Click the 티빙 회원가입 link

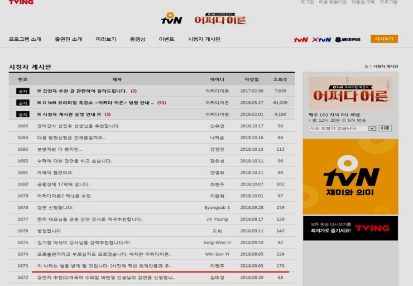pyautogui.click(x=332, y=2)
